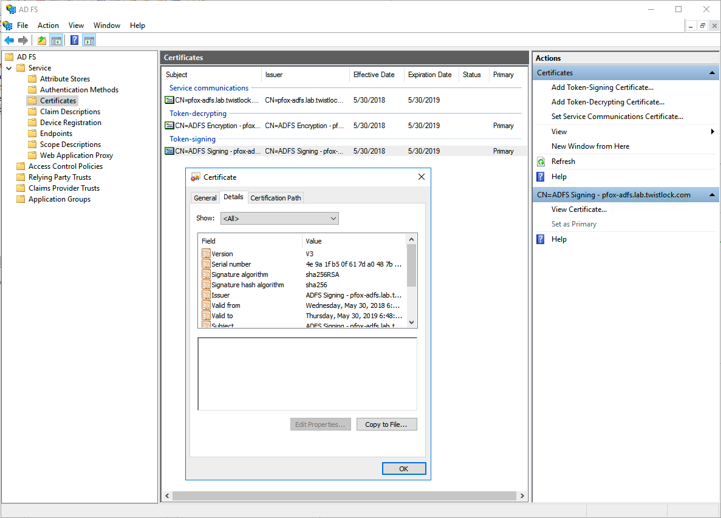The height and width of the screenshot is (518, 721).
Task: Click the Relying Party Trusts folder icon
Action: tap(21, 177)
